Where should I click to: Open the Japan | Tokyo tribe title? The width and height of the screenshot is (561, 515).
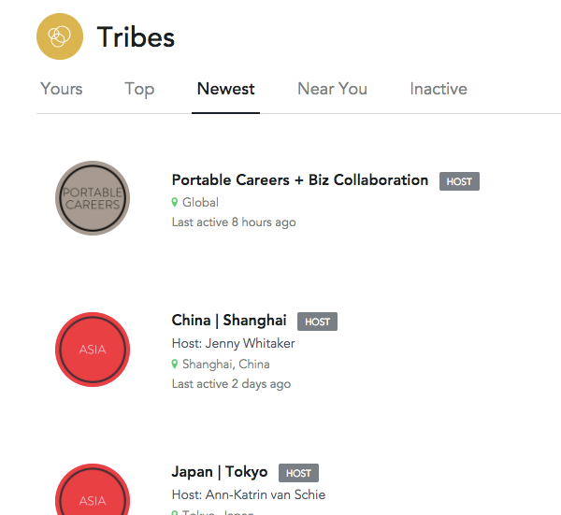tap(220, 472)
